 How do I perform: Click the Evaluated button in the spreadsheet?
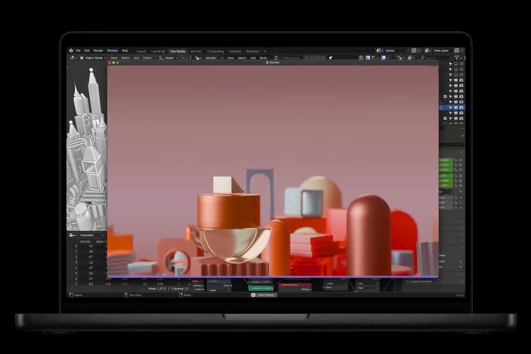86,234
